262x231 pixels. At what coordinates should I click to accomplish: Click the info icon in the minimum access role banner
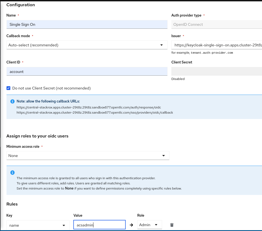point(12,172)
